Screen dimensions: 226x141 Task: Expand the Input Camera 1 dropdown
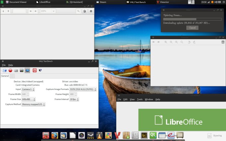point(28,89)
